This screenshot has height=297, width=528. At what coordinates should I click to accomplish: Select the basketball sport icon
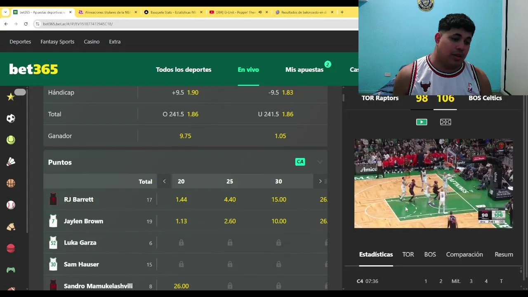click(11, 183)
